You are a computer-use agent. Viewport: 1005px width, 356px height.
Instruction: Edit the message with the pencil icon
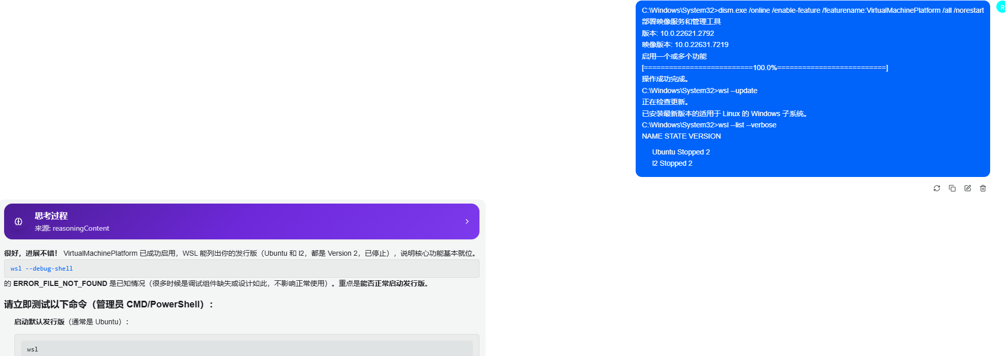pyautogui.click(x=968, y=188)
